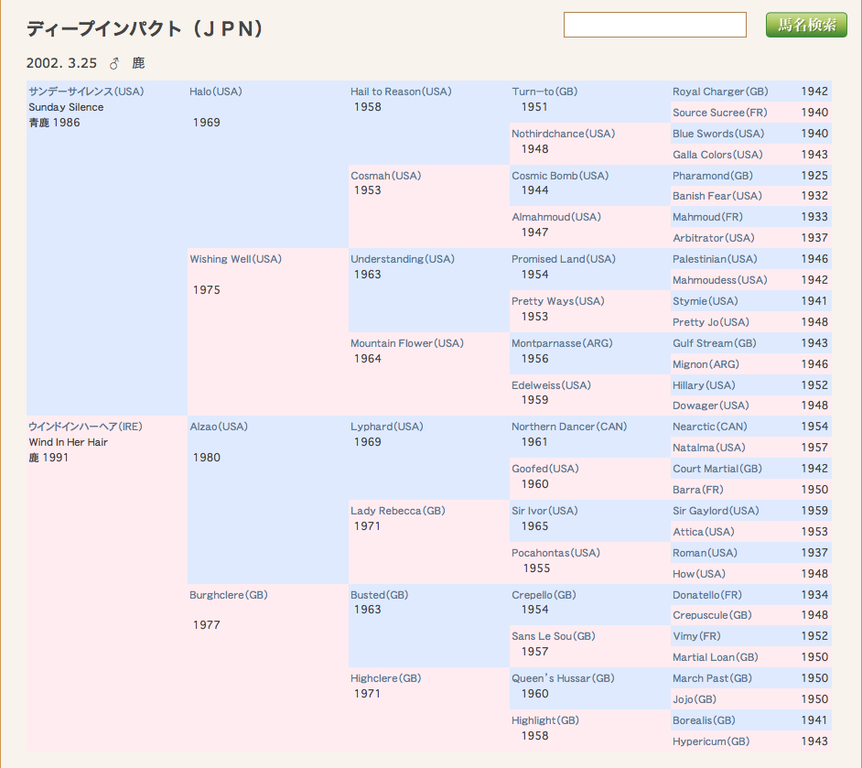Click Pharamond(GB) ancestor link
This screenshot has height=768, width=862.
(713, 176)
